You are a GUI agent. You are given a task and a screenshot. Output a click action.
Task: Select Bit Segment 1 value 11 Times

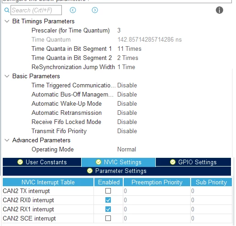(129, 48)
